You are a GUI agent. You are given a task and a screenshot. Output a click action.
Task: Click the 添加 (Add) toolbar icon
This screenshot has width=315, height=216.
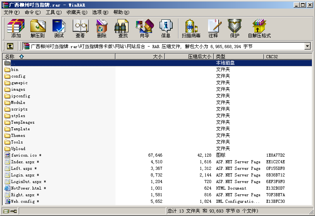pyautogui.click(x=16, y=28)
